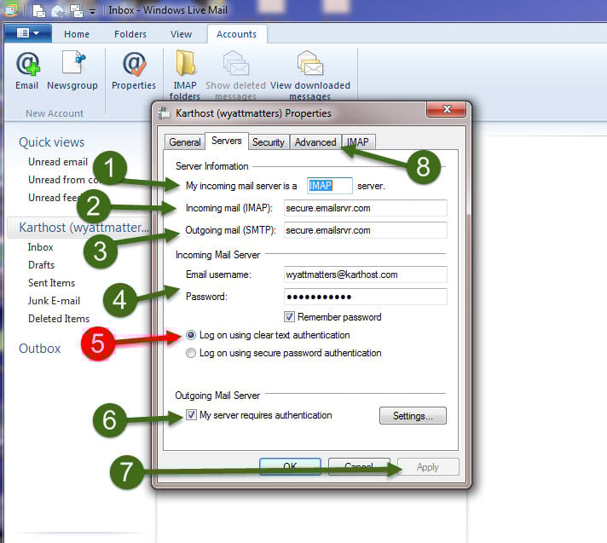Click the Apply button in Properties dialog

[x=428, y=467]
